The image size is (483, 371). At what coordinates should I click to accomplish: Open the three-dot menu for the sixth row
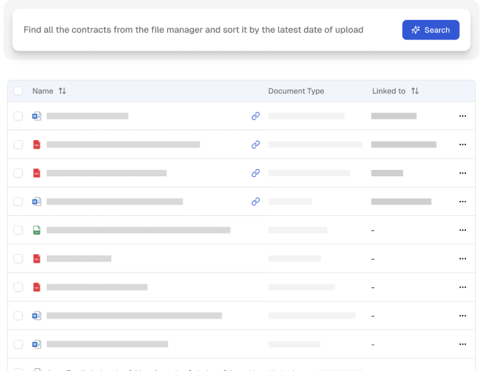(462, 258)
